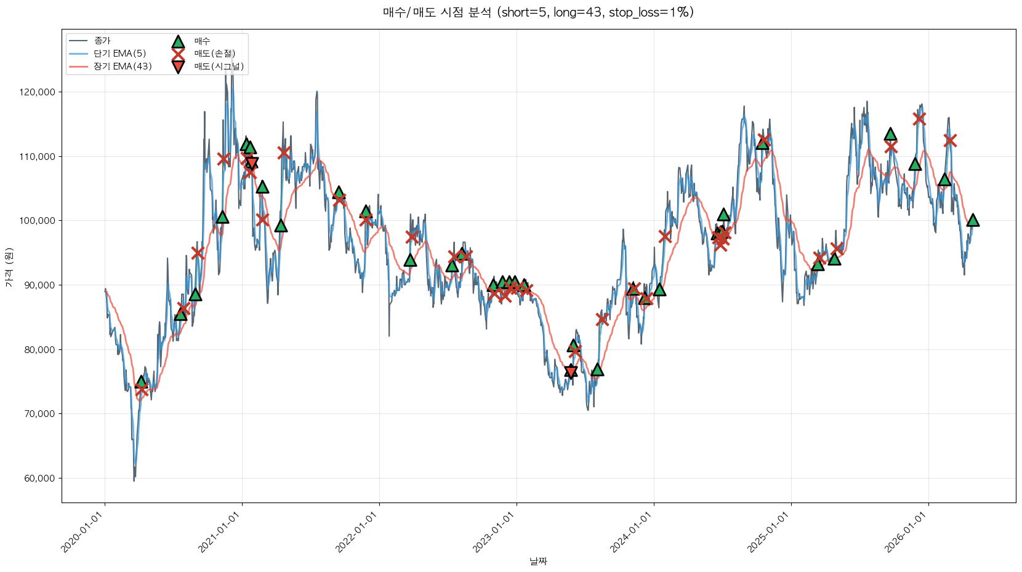Click the 장기 EMA(43) legend entry

[x=122, y=66]
